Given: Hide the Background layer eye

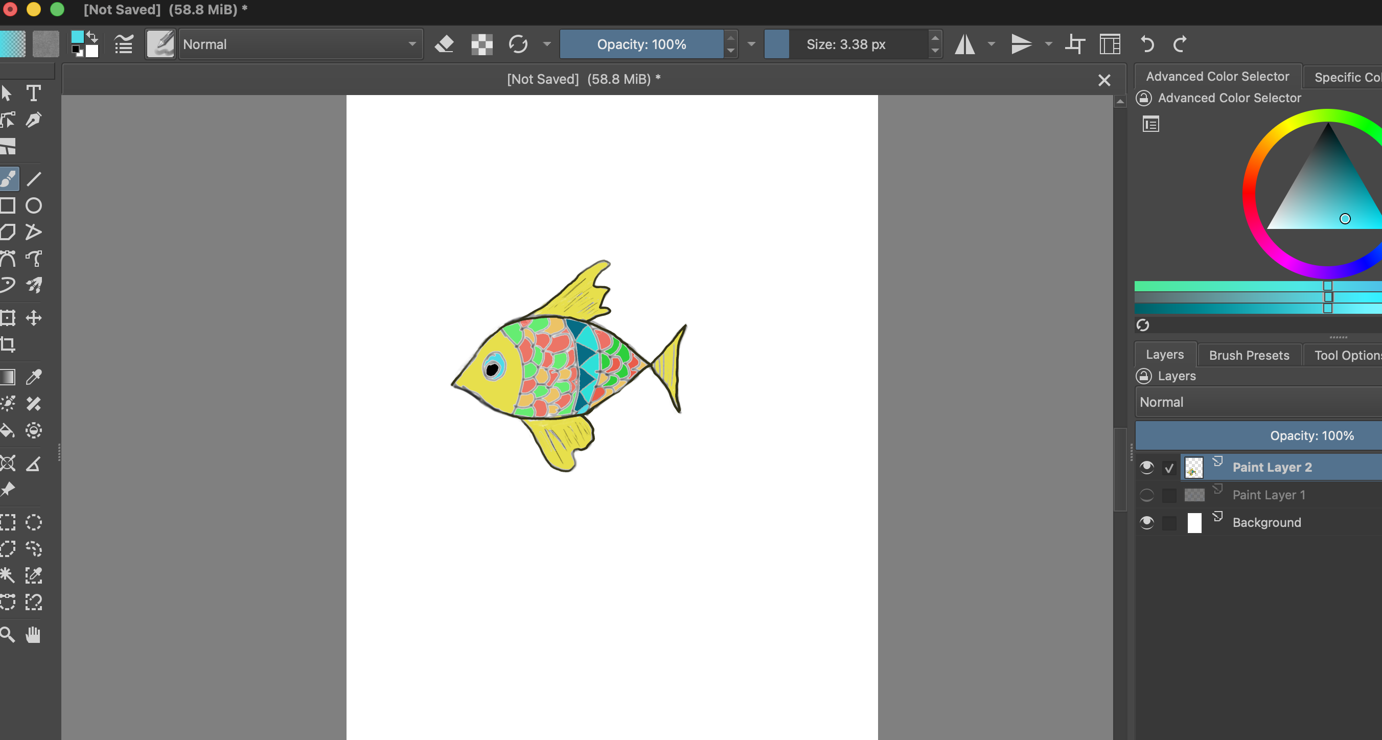Looking at the screenshot, I should point(1146,522).
